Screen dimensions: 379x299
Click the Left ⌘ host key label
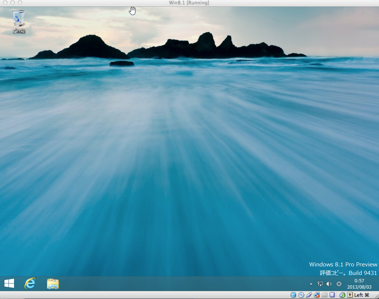coord(362,295)
